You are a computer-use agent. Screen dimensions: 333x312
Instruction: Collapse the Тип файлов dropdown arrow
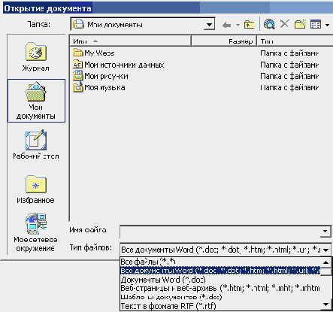click(325, 250)
